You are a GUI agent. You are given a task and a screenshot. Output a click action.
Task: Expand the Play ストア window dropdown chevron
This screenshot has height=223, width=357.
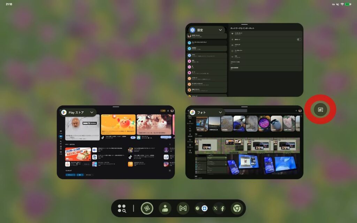click(x=92, y=112)
